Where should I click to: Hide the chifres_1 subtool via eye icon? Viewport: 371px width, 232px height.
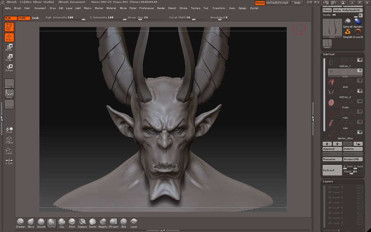click(359, 60)
